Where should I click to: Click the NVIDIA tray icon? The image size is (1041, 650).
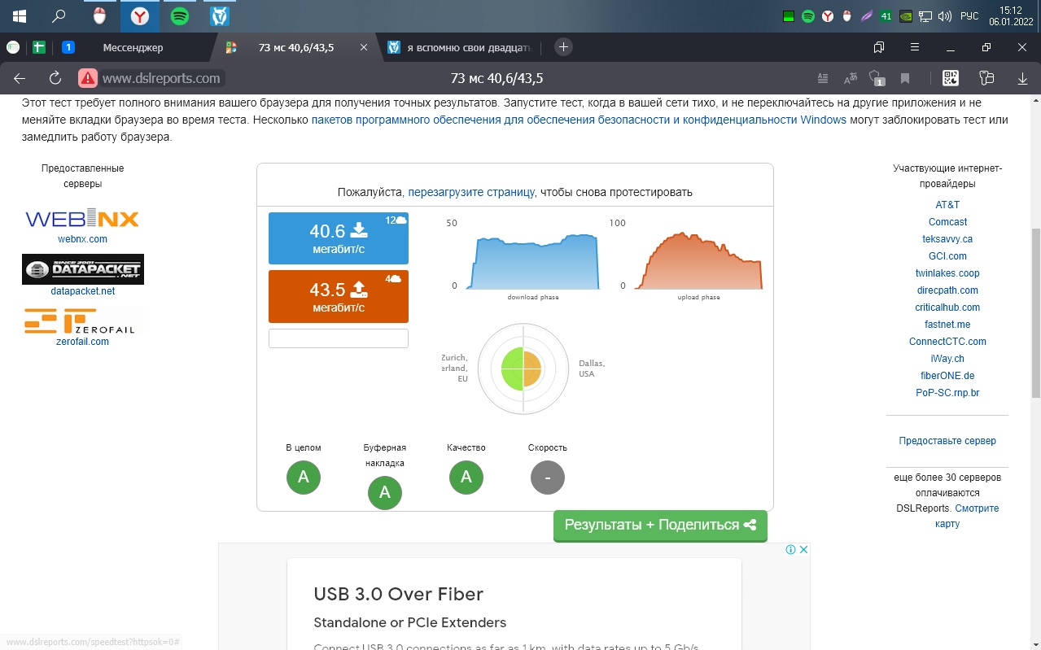(906, 15)
